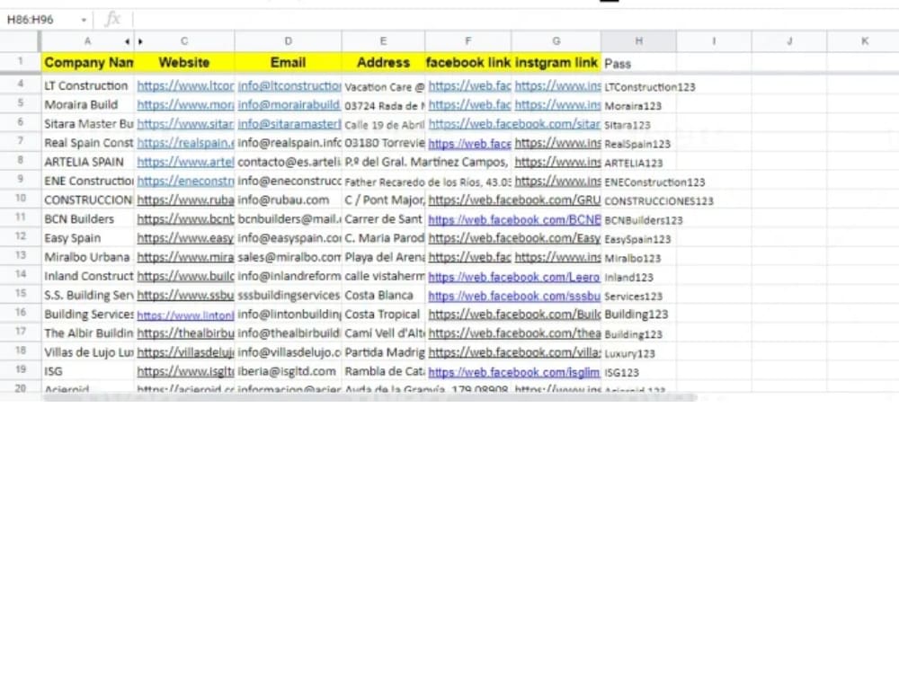Click the select-all corner box
Screen dimensions: 899x674
20,41
